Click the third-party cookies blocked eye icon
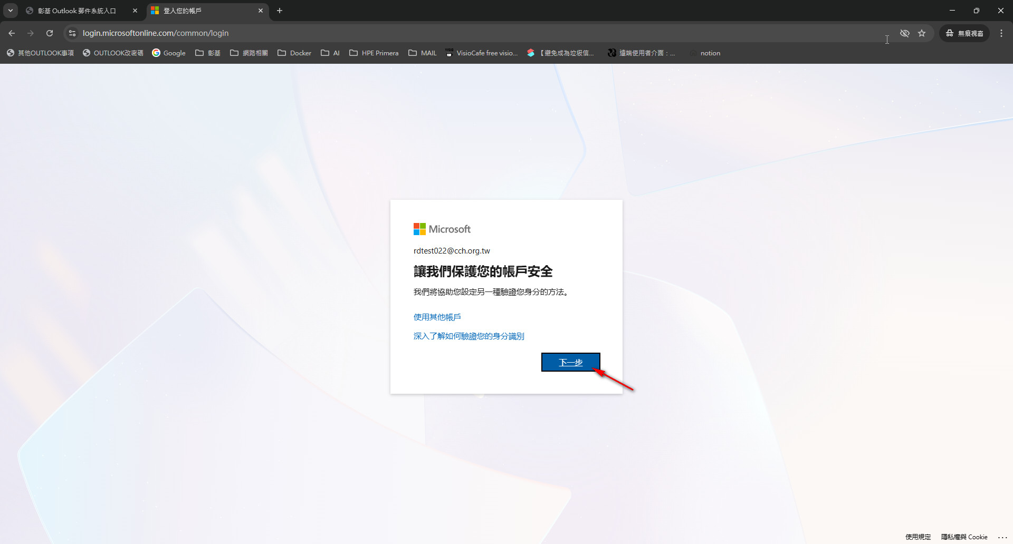This screenshot has height=544, width=1013. pos(905,33)
